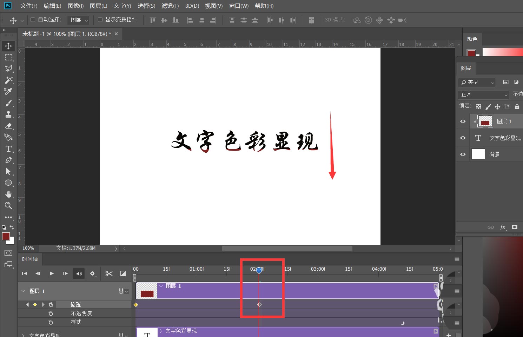Hide the 背景 layer eye
The width and height of the screenshot is (523, 337).
463,154
